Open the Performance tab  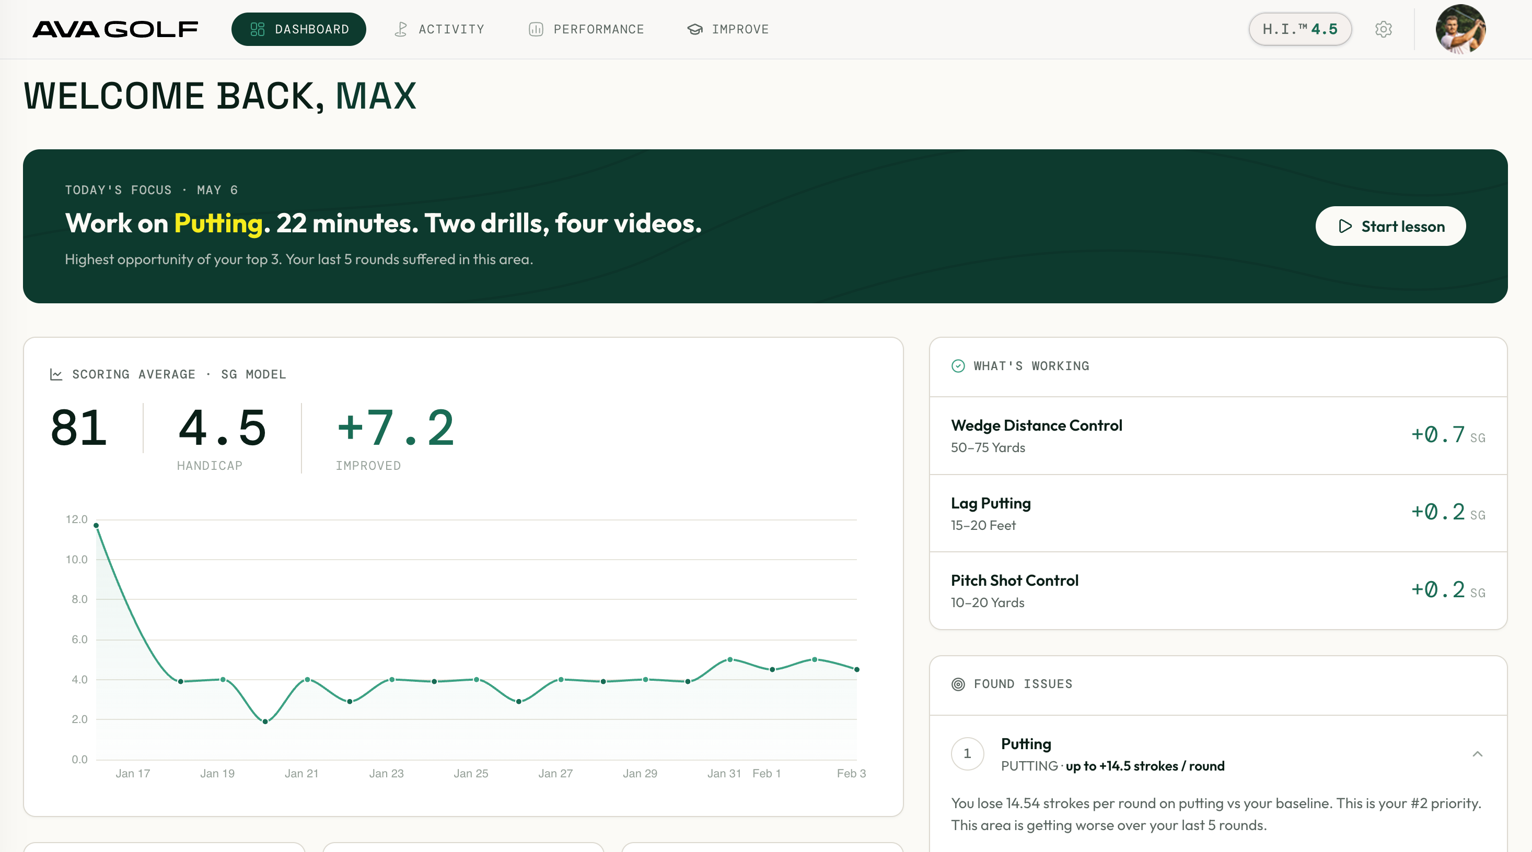click(586, 29)
